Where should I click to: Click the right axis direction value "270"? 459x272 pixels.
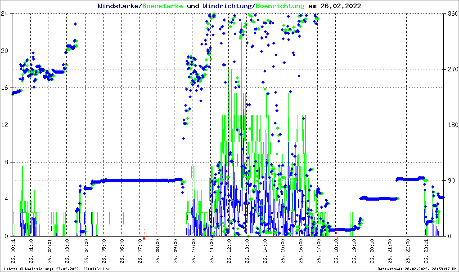pyautogui.click(x=453, y=69)
